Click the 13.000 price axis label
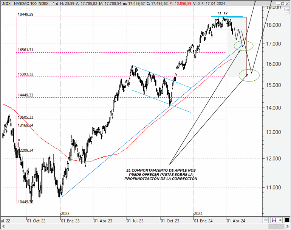291x230 pixels. 274,132
